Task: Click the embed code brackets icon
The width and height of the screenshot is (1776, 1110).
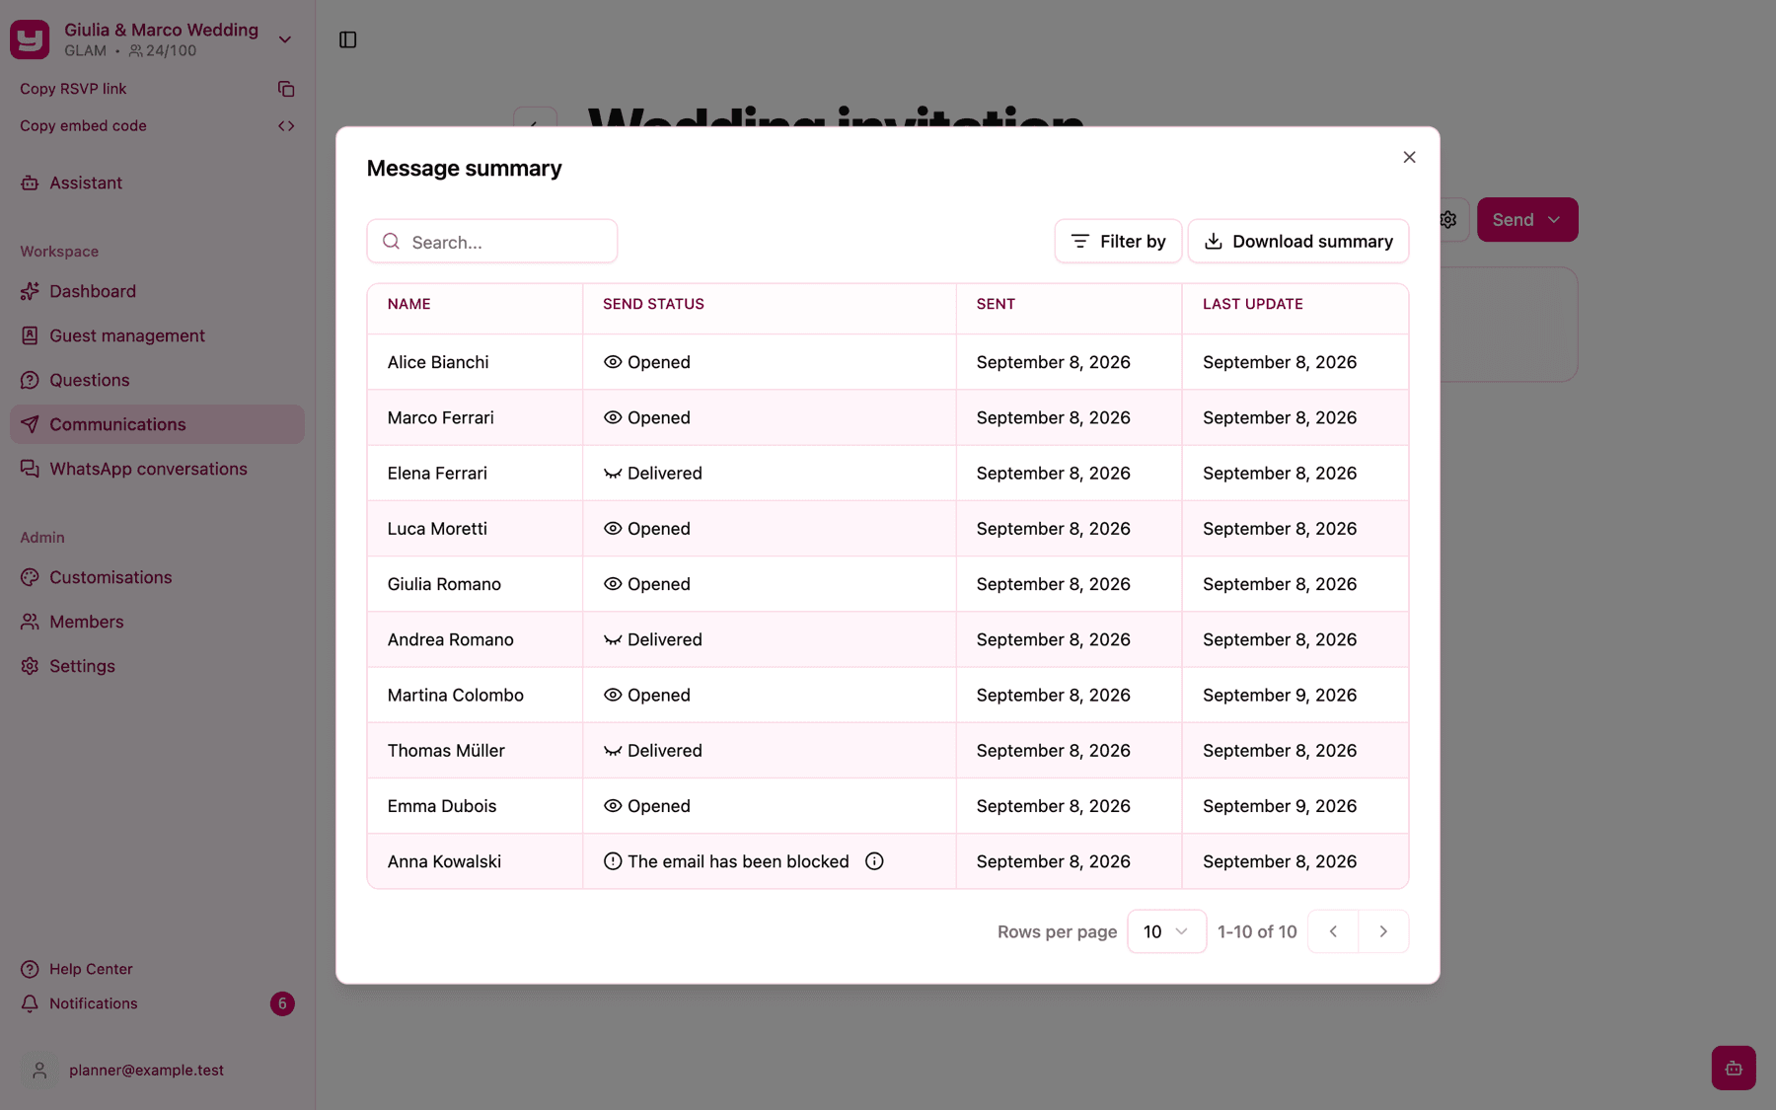Action: click(x=286, y=126)
